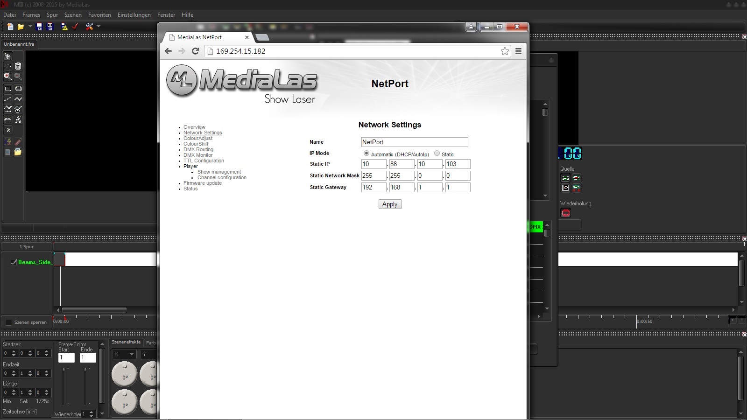
Task: Expand the arrow next to the open folder icon
Action: 30,26
